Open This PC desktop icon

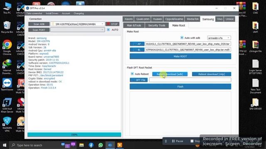tap(7, 8)
